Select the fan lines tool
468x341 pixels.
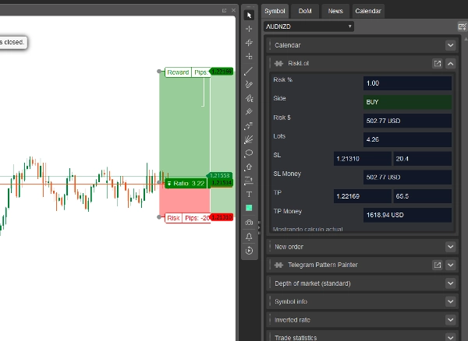249,139
